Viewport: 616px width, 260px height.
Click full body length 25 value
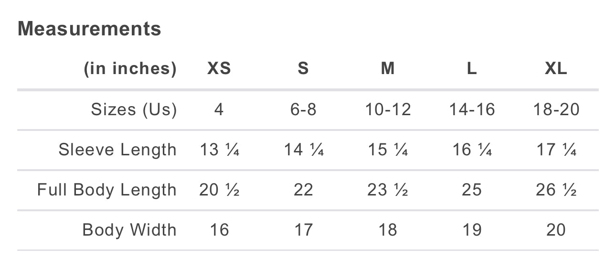click(472, 190)
